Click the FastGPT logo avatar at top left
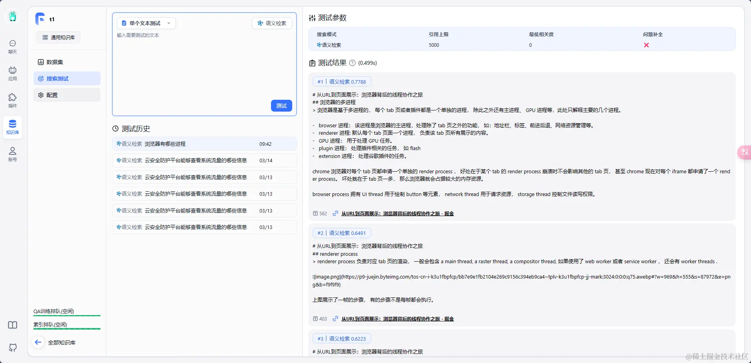Viewport: 751px width, 363px height. coord(13,16)
